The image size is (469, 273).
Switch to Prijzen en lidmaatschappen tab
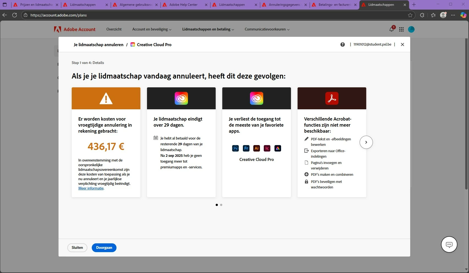point(36,5)
